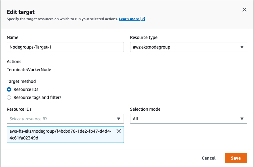Select the Resource tags and filters radio button

[9, 97]
